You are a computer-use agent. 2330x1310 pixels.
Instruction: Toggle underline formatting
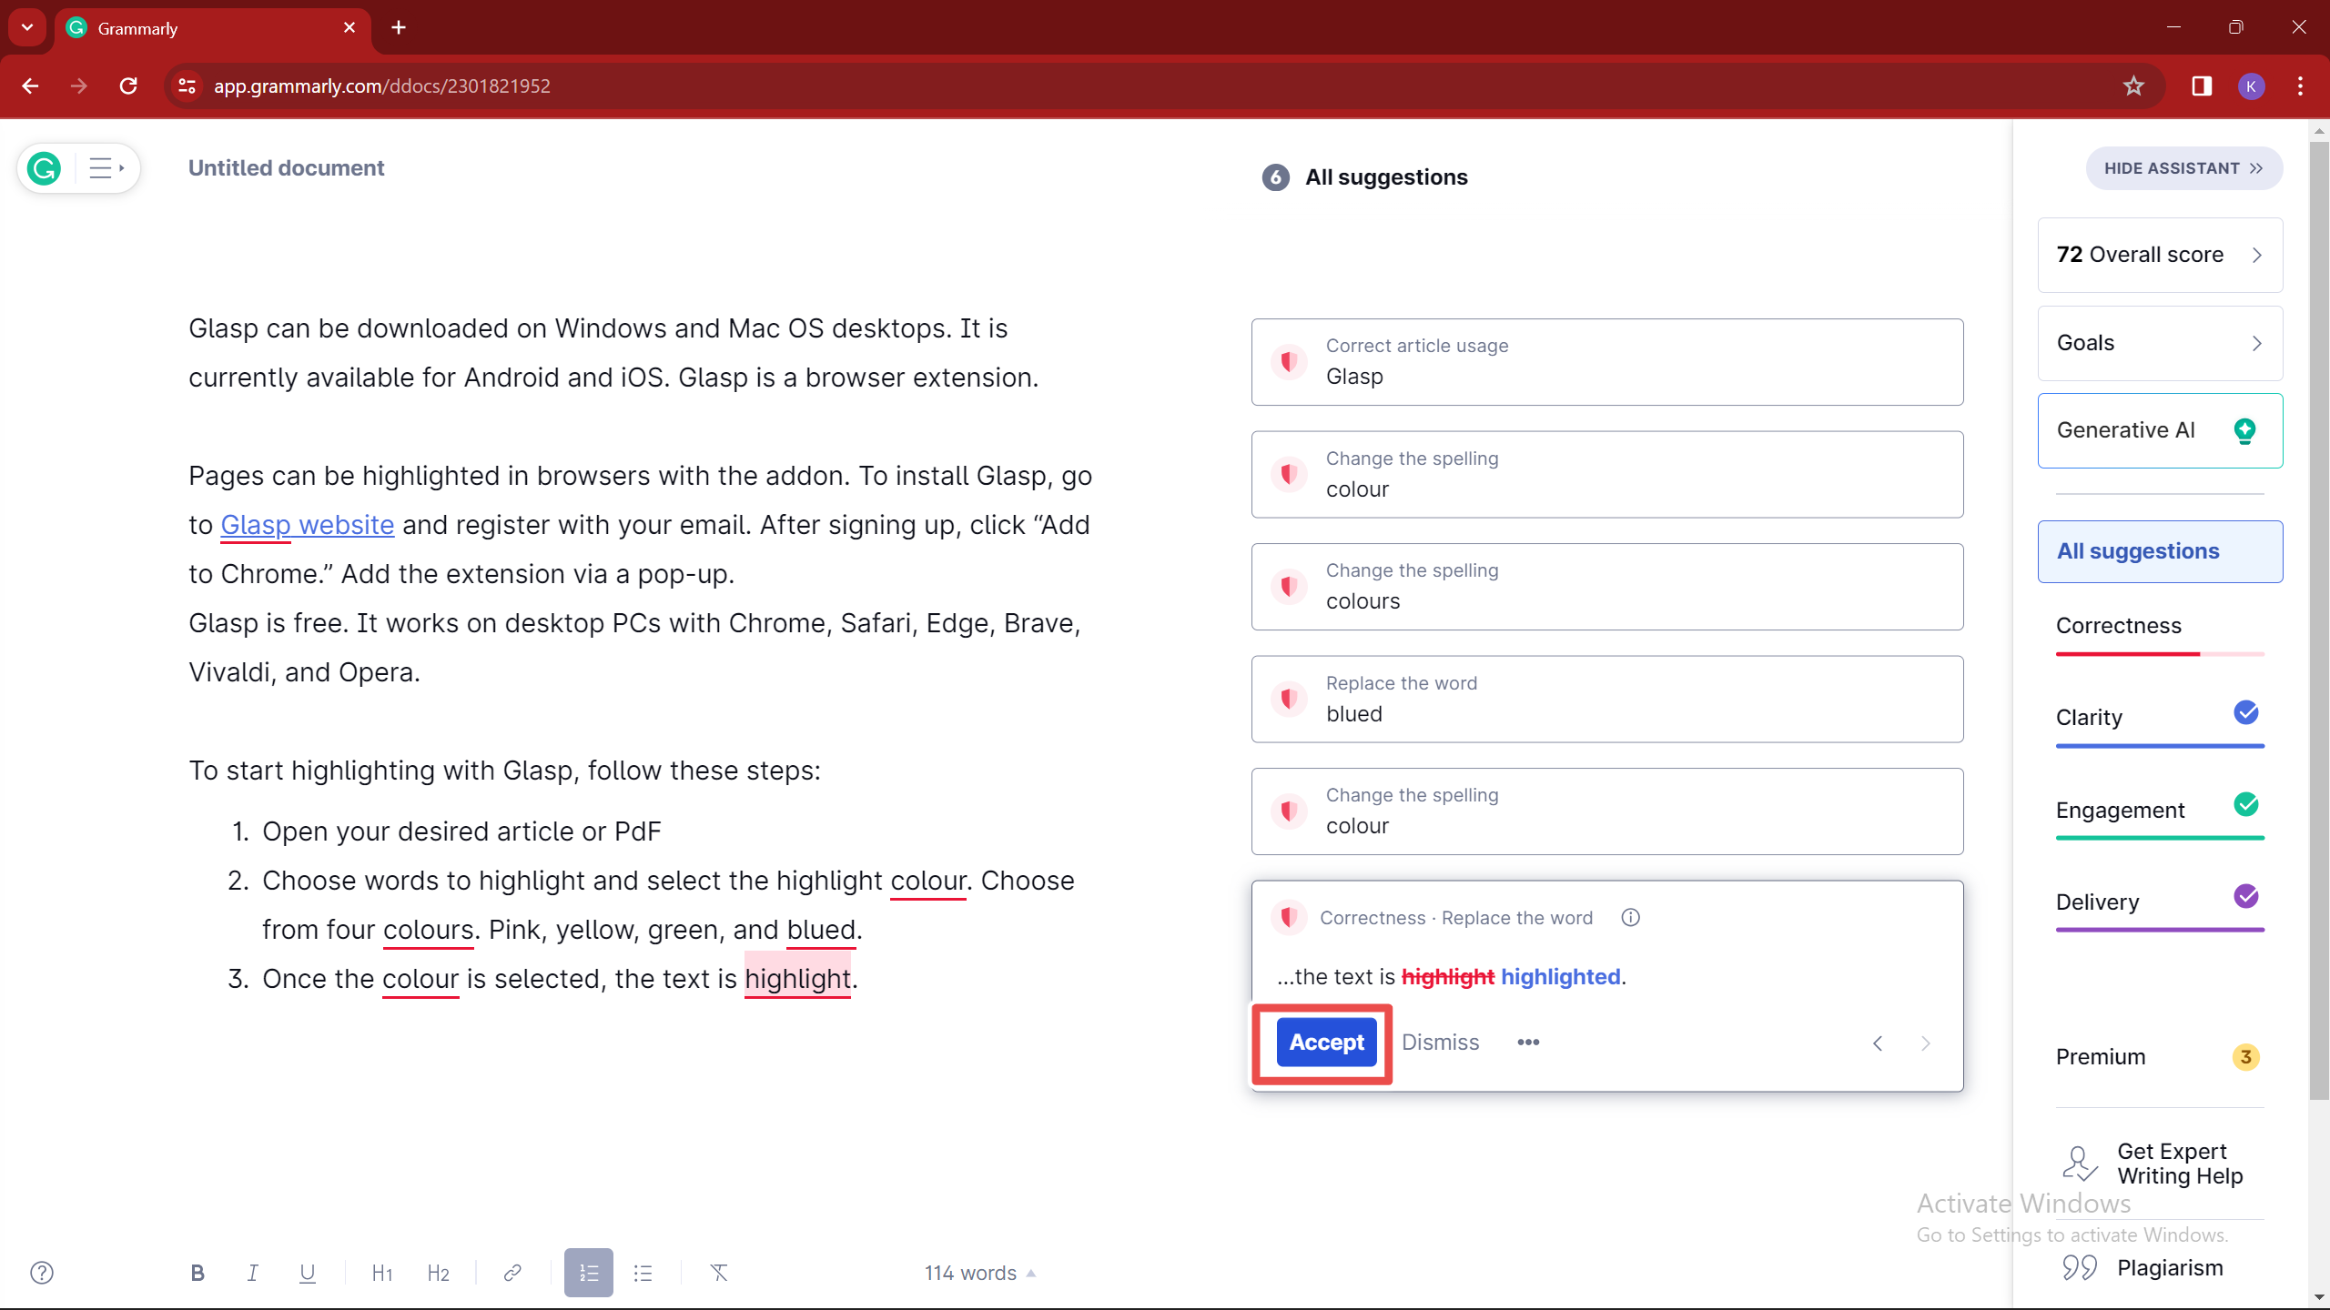point(308,1273)
